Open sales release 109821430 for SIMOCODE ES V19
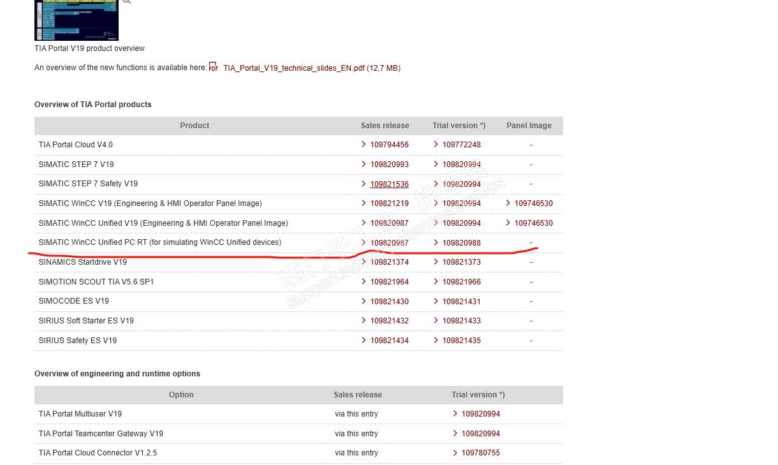The width and height of the screenshot is (778, 465). click(x=390, y=302)
